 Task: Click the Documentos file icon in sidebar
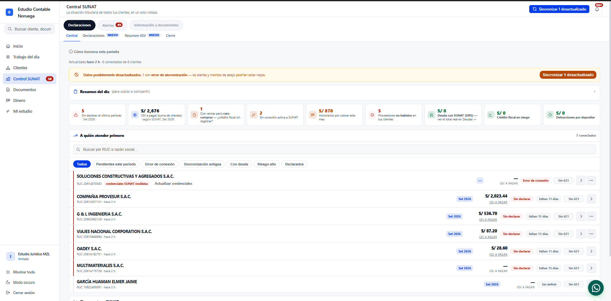coord(8,90)
